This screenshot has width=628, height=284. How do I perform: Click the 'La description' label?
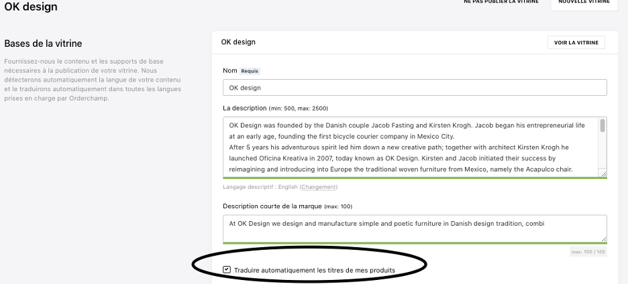coord(245,108)
